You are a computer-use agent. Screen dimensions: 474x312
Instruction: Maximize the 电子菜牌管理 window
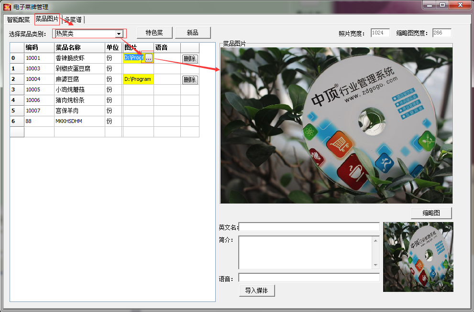point(442,5)
